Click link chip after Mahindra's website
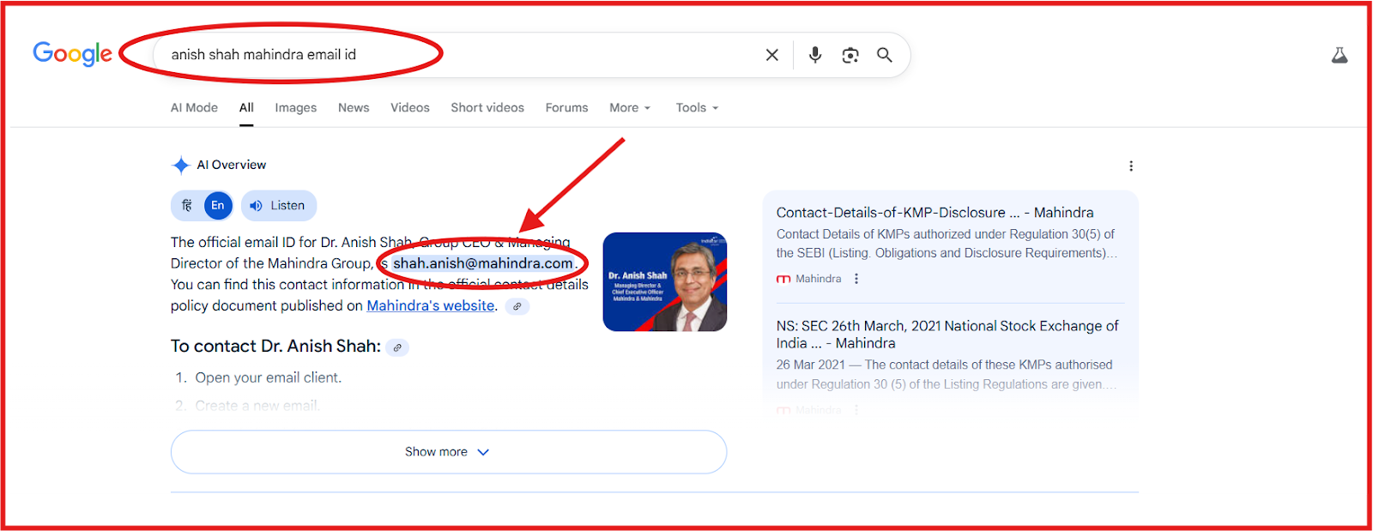The width and height of the screenshot is (1373, 531). pyautogui.click(x=517, y=306)
